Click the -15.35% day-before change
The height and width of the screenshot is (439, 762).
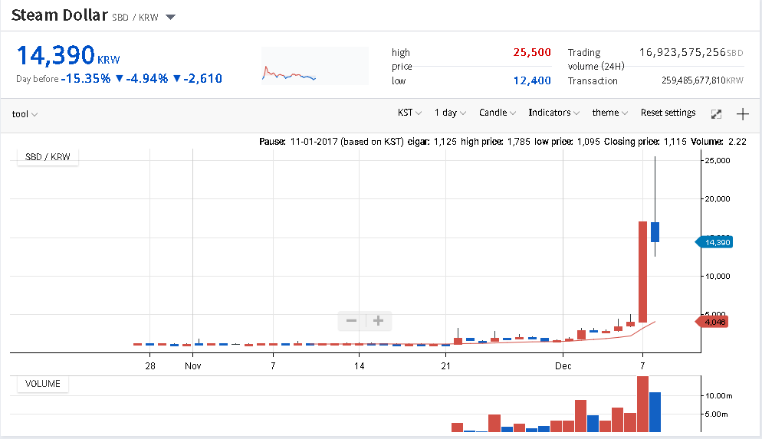pyautogui.click(x=86, y=79)
